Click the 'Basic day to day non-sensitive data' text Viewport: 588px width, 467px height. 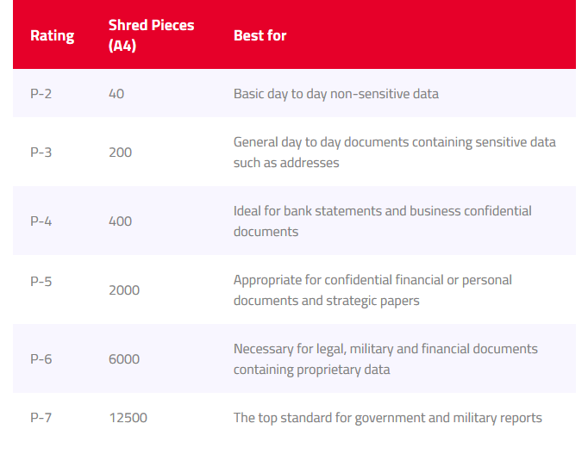tap(336, 94)
